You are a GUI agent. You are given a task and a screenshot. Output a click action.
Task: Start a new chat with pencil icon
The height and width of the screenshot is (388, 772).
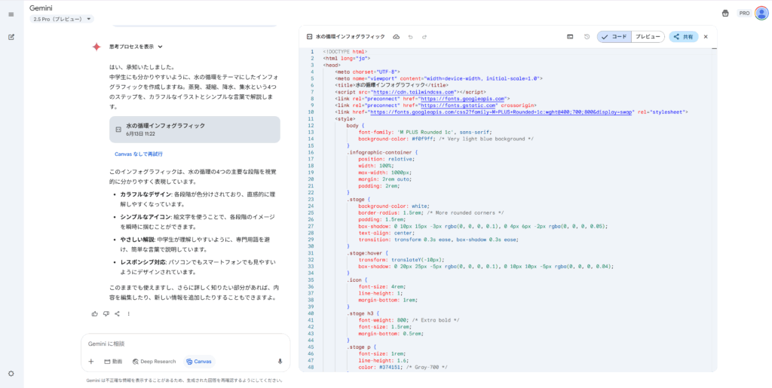(x=11, y=37)
